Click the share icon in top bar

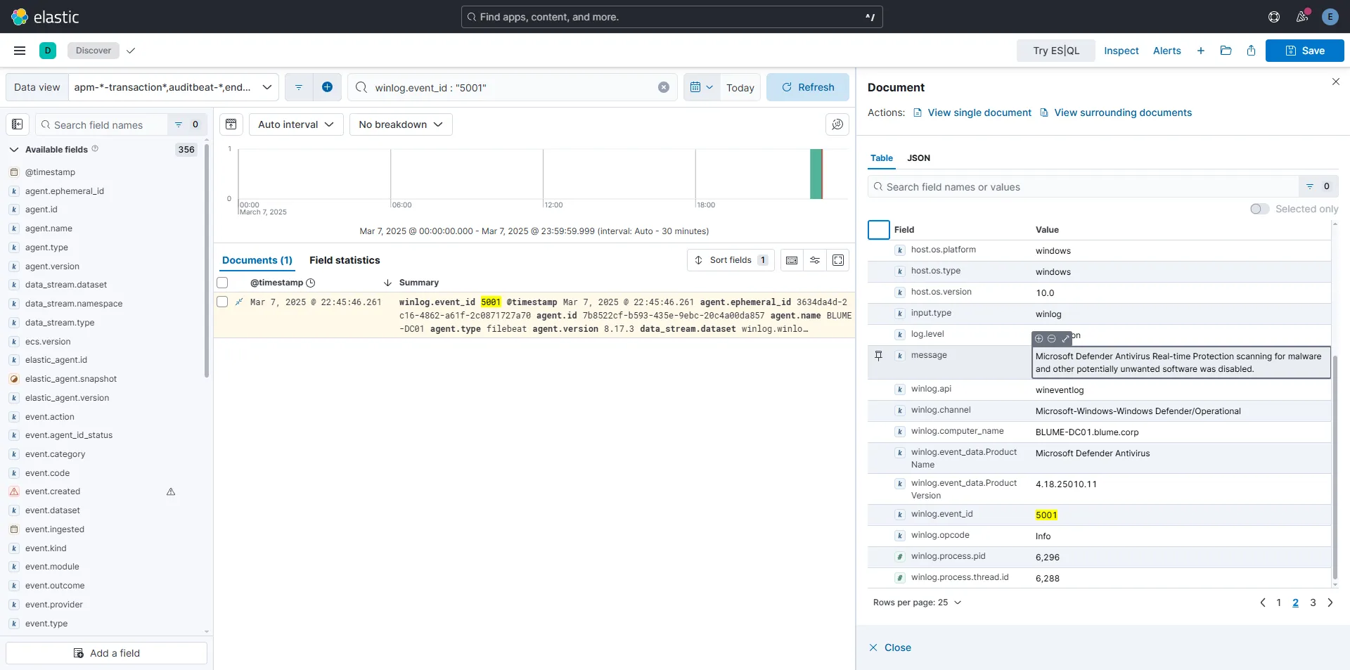(x=1251, y=51)
